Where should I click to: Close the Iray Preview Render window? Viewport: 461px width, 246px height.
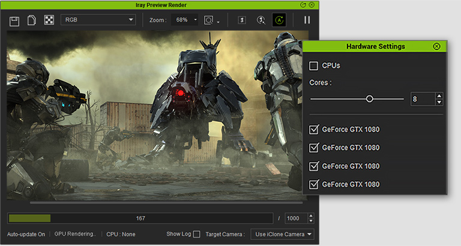(312, 5)
